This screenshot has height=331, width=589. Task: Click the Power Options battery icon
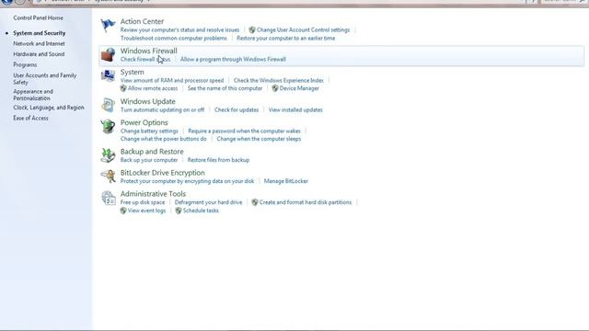pos(108,127)
